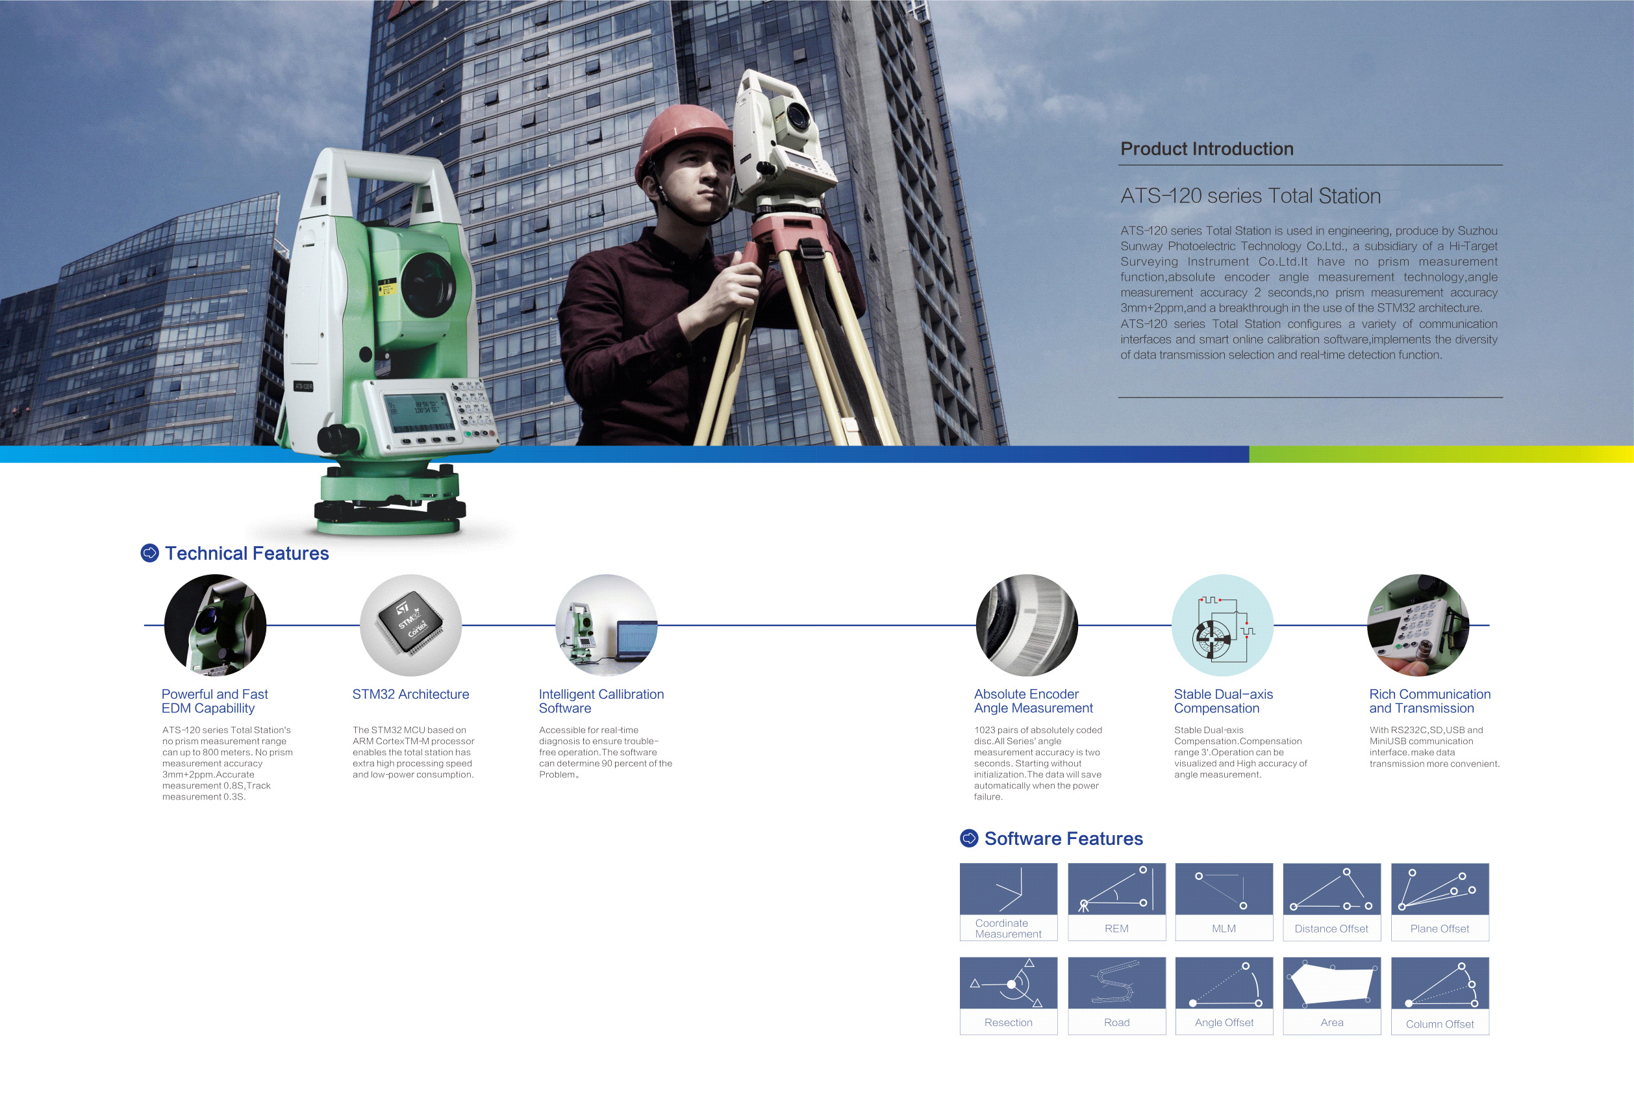Select the Road feature icon
Image resolution: width=1634 pixels, height=1117 pixels.
tap(1116, 983)
